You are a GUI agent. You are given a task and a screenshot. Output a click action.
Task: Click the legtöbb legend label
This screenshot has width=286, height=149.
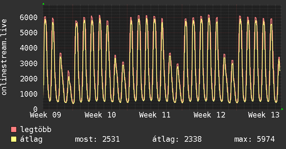pyautogui.click(x=36, y=130)
